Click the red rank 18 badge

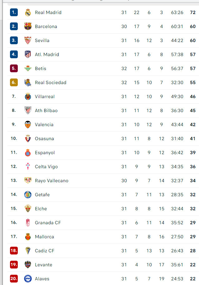[14, 250]
